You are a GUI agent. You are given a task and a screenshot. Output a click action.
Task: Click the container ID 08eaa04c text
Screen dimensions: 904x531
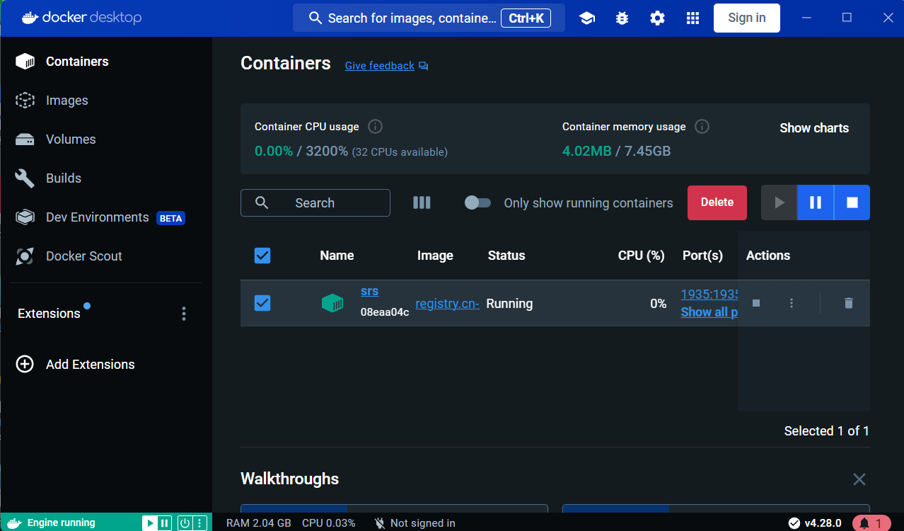coord(385,312)
